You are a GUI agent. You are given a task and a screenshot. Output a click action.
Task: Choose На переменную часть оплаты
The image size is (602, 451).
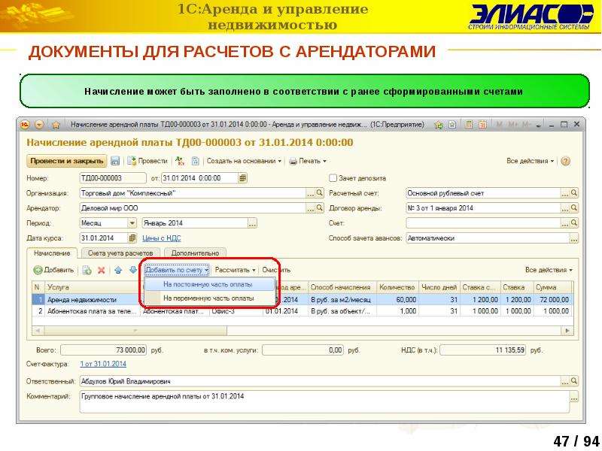210,298
